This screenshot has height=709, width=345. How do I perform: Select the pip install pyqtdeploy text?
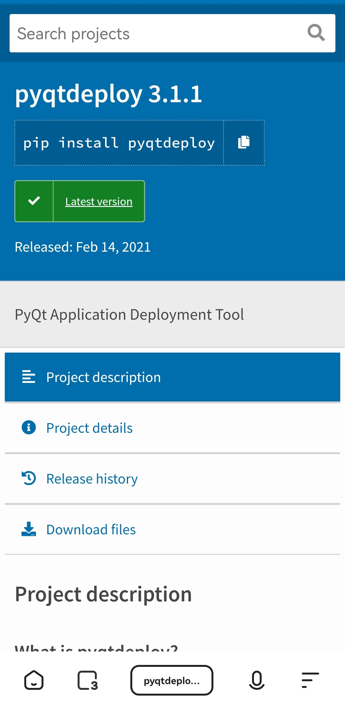pyautogui.click(x=119, y=143)
